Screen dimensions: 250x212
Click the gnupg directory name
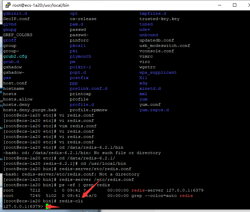coord(10,30)
